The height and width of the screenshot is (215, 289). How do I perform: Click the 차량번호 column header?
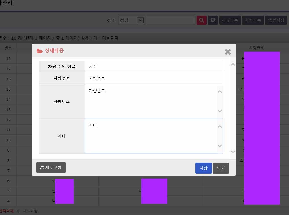[x=256, y=48]
